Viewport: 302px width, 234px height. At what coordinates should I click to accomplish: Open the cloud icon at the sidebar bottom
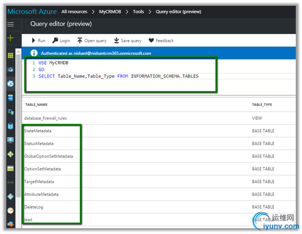point(11,224)
